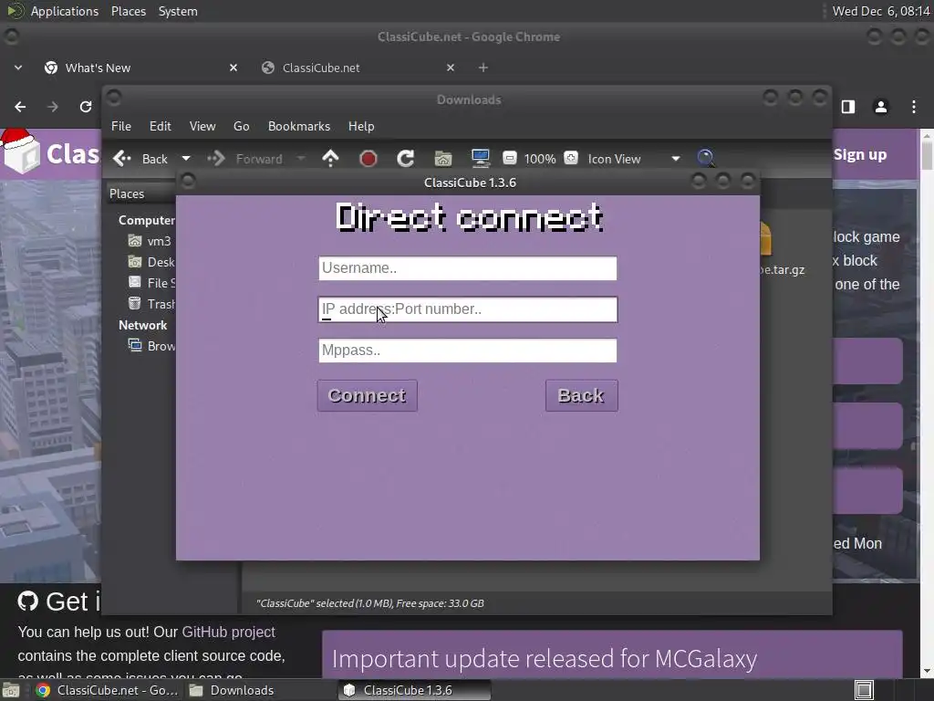Viewport: 934px width, 701px height.
Task: Zoom out icon in file manager toolbar
Action: pyautogui.click(x=509, y=158)
